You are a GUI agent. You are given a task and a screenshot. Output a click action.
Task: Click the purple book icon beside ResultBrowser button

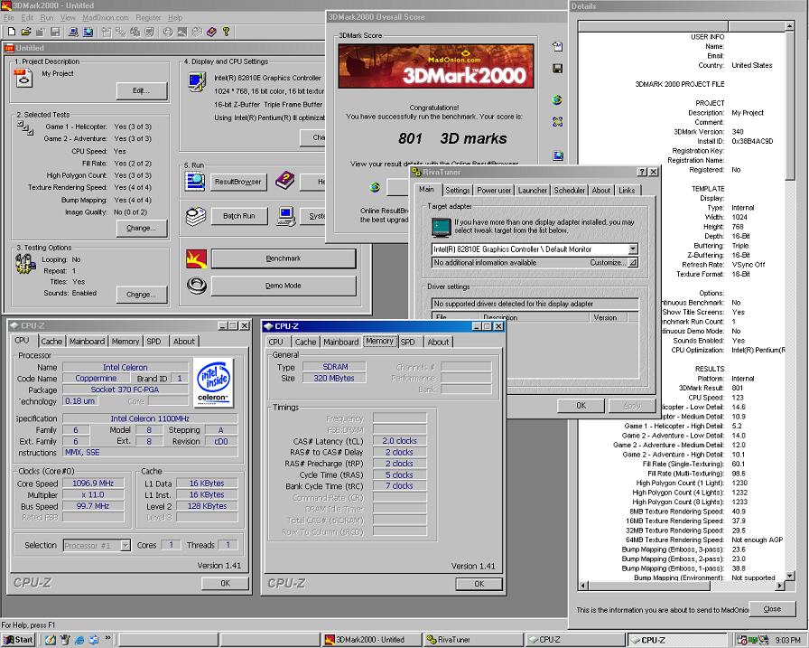(x=284, y=180)
